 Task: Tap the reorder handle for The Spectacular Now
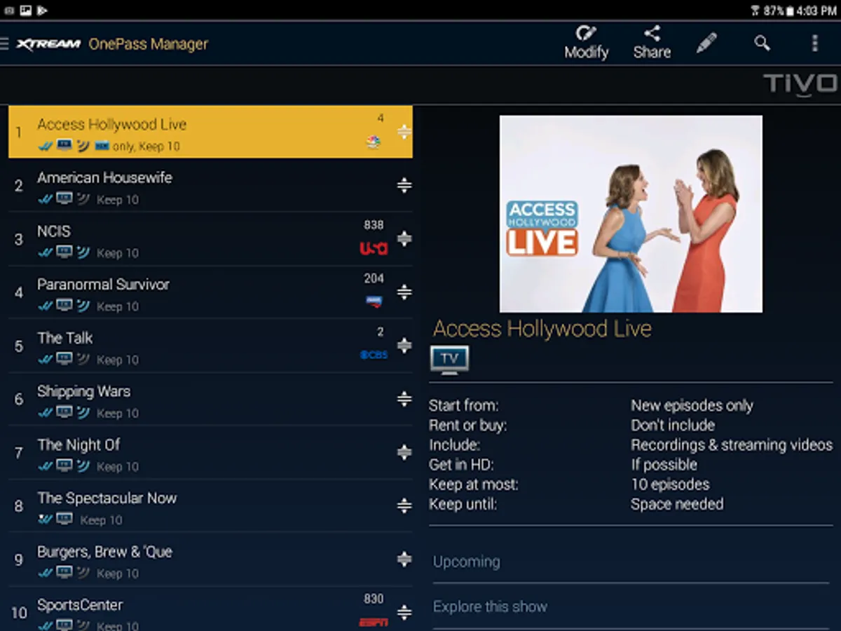coord(404,506)
